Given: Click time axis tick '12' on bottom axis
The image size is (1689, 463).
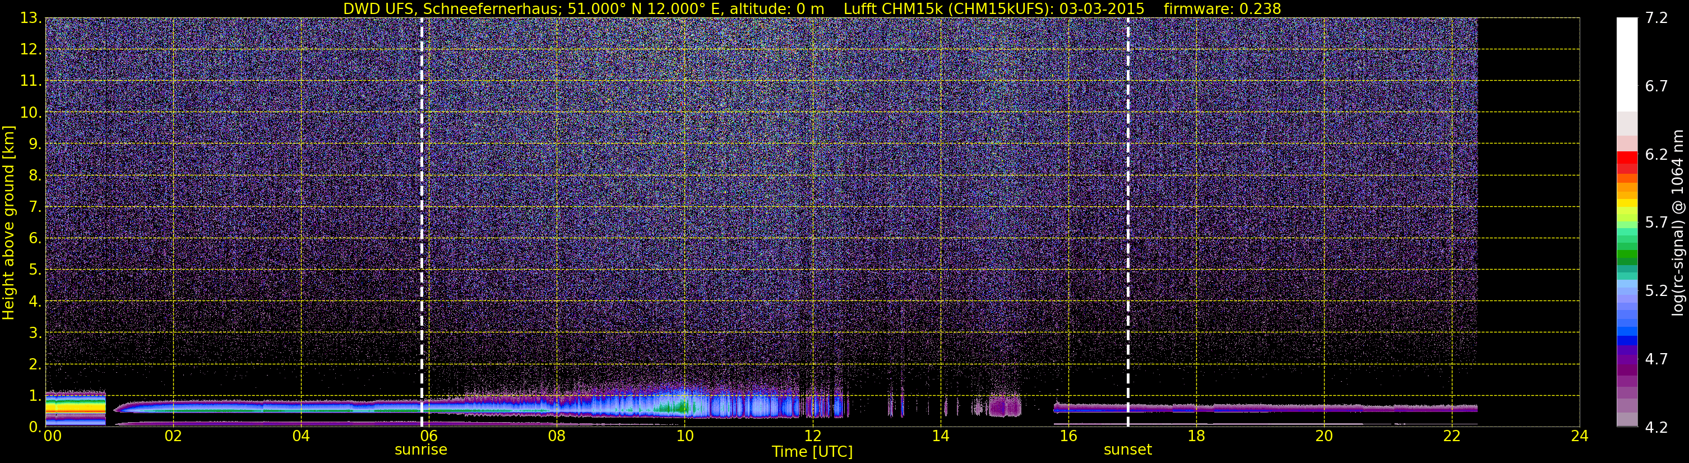Looking at the screenshot, I should pyautogui.click(x=812, y=437).
